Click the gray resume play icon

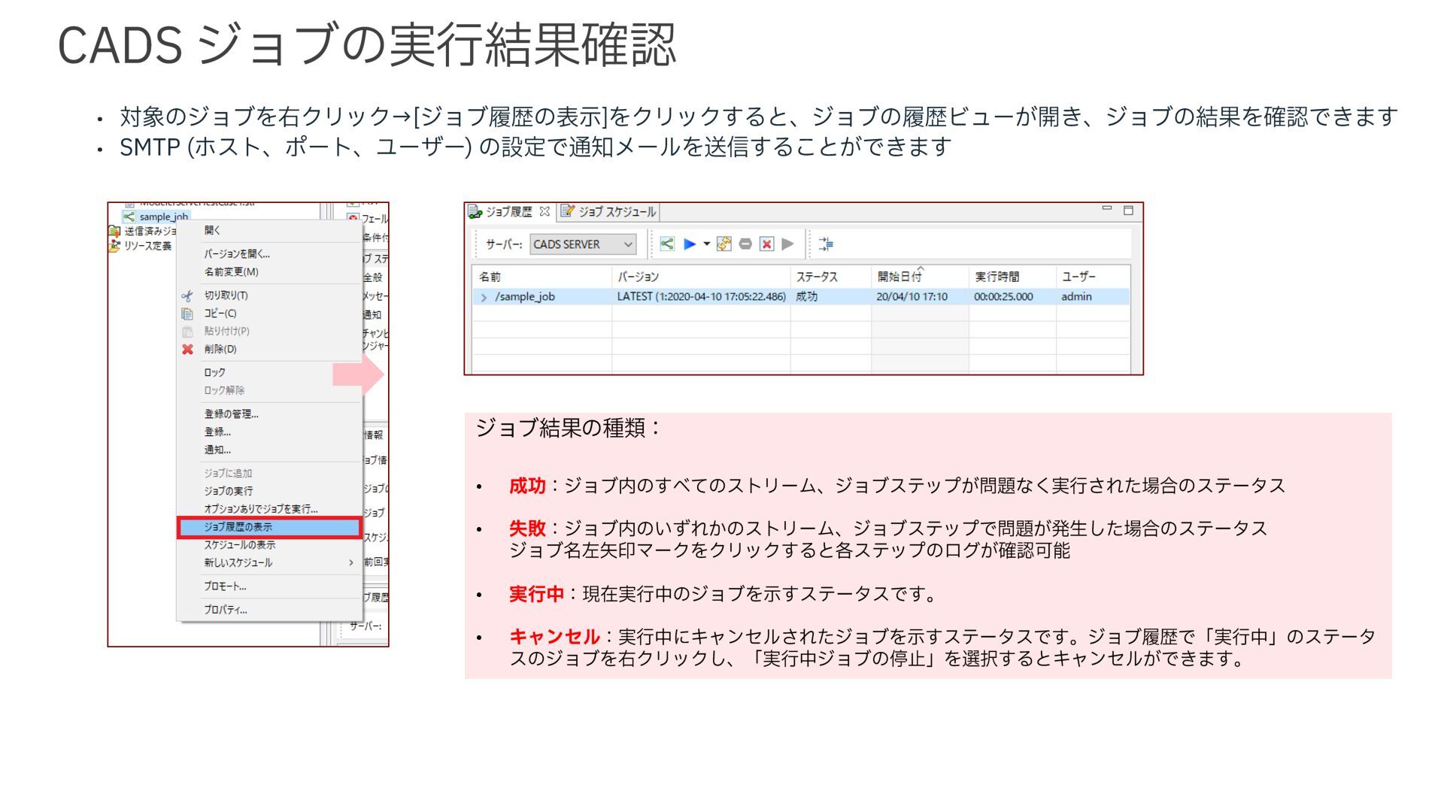787,244
